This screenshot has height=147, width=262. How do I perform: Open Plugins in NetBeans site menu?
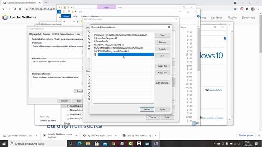pos(232,18)
